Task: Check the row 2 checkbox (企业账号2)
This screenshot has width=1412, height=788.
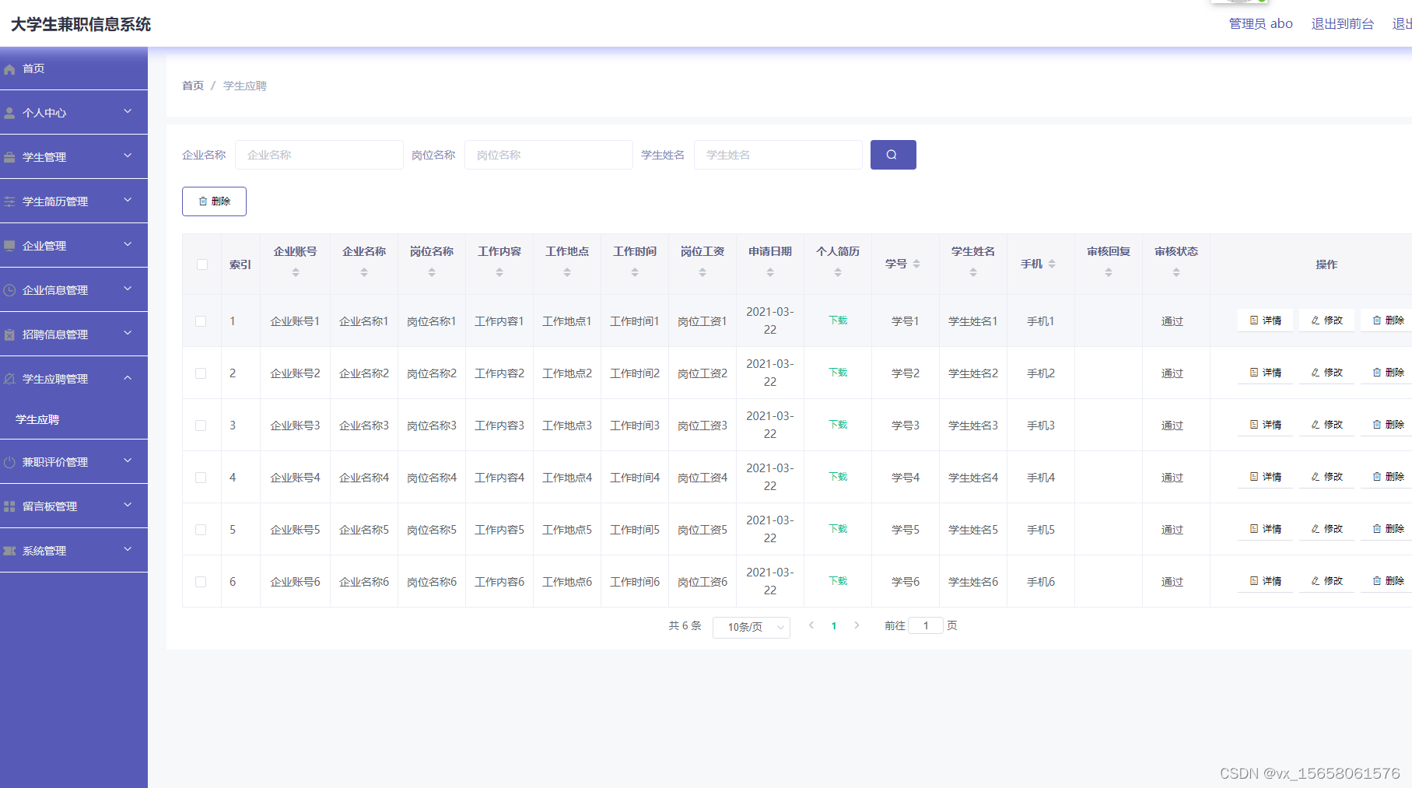Action: tap(201, 373)
